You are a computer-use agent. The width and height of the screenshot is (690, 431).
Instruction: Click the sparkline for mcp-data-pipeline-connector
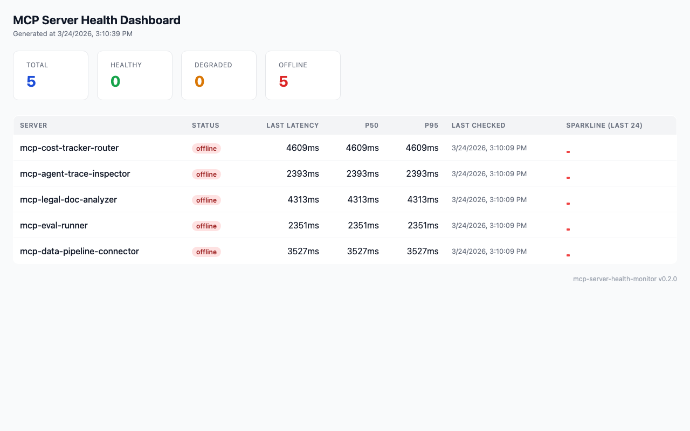tap(568, 255)
